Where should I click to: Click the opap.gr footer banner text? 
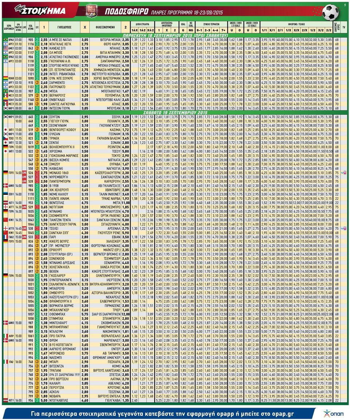coord(162,413)
